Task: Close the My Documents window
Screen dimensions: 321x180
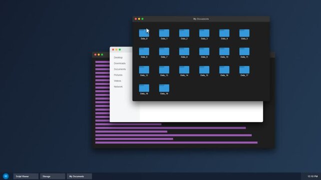Action: pos(136,19)
